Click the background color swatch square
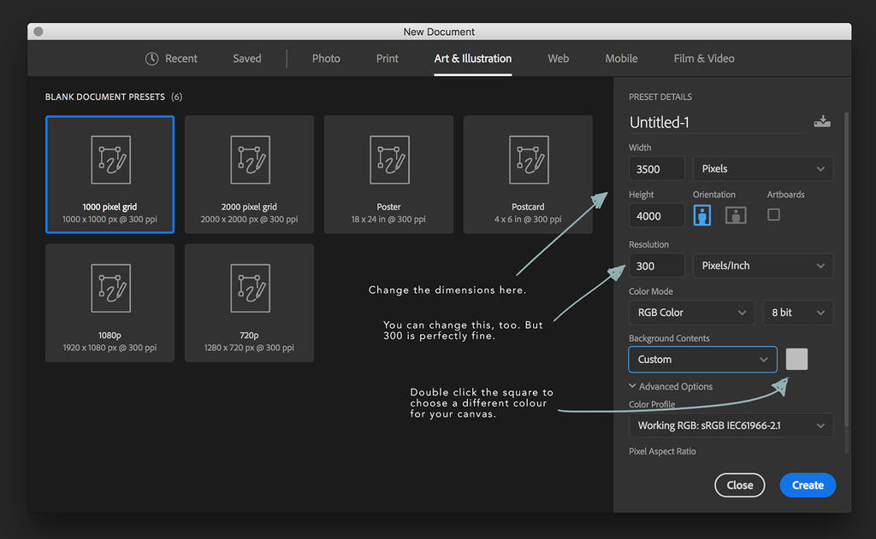 point(796,360)
